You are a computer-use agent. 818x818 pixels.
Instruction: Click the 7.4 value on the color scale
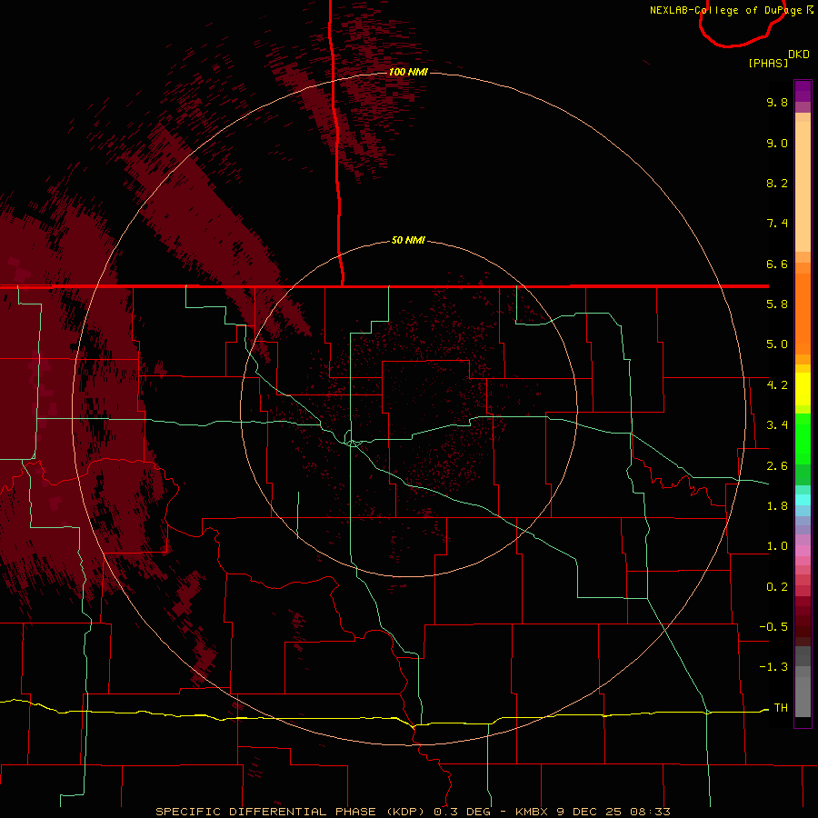[777, 224]
